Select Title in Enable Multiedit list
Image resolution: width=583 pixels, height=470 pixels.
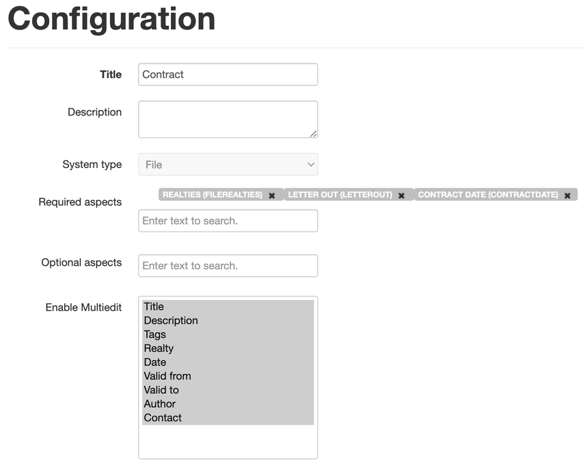tap(154, 307)
